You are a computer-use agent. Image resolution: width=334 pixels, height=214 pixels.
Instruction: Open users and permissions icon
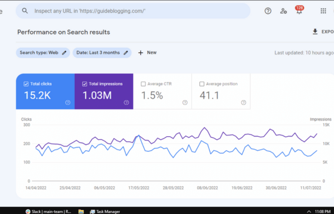(x=283, y=11)
